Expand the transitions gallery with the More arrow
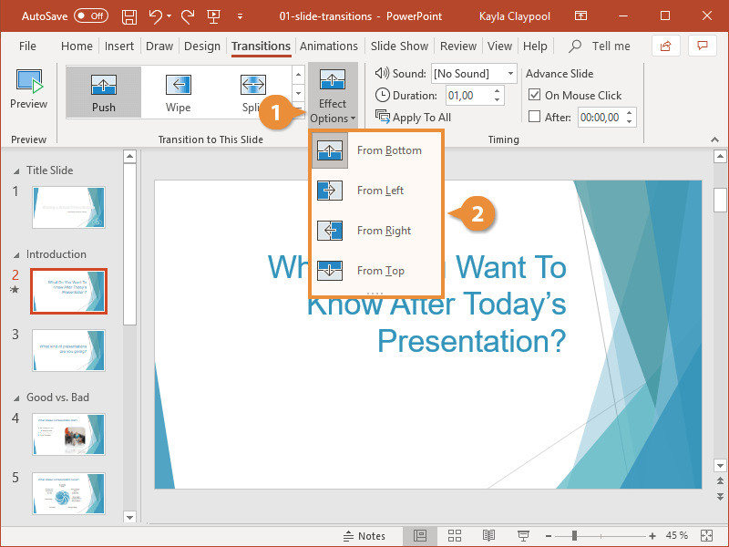The height and width of the screenshot is (547, 729). (299, 107)
